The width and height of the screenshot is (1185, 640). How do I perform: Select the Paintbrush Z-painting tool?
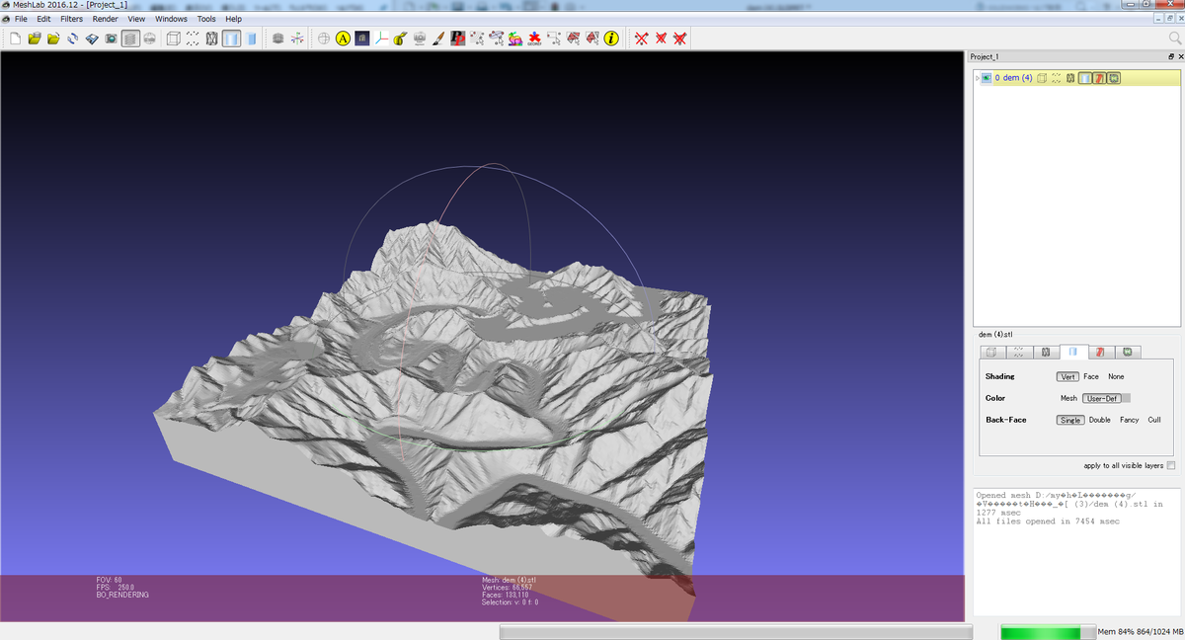438,39
